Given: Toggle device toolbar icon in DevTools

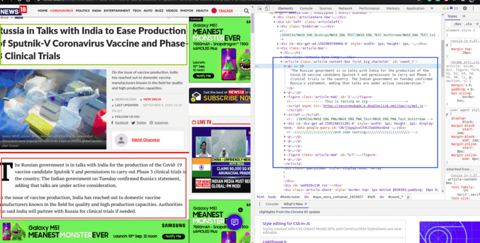Looking at the screenshot, I should (x=267, y=9).
